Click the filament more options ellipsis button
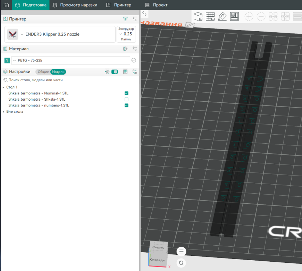The height and width of the screenshot is (271, 302). click(134, 60)
